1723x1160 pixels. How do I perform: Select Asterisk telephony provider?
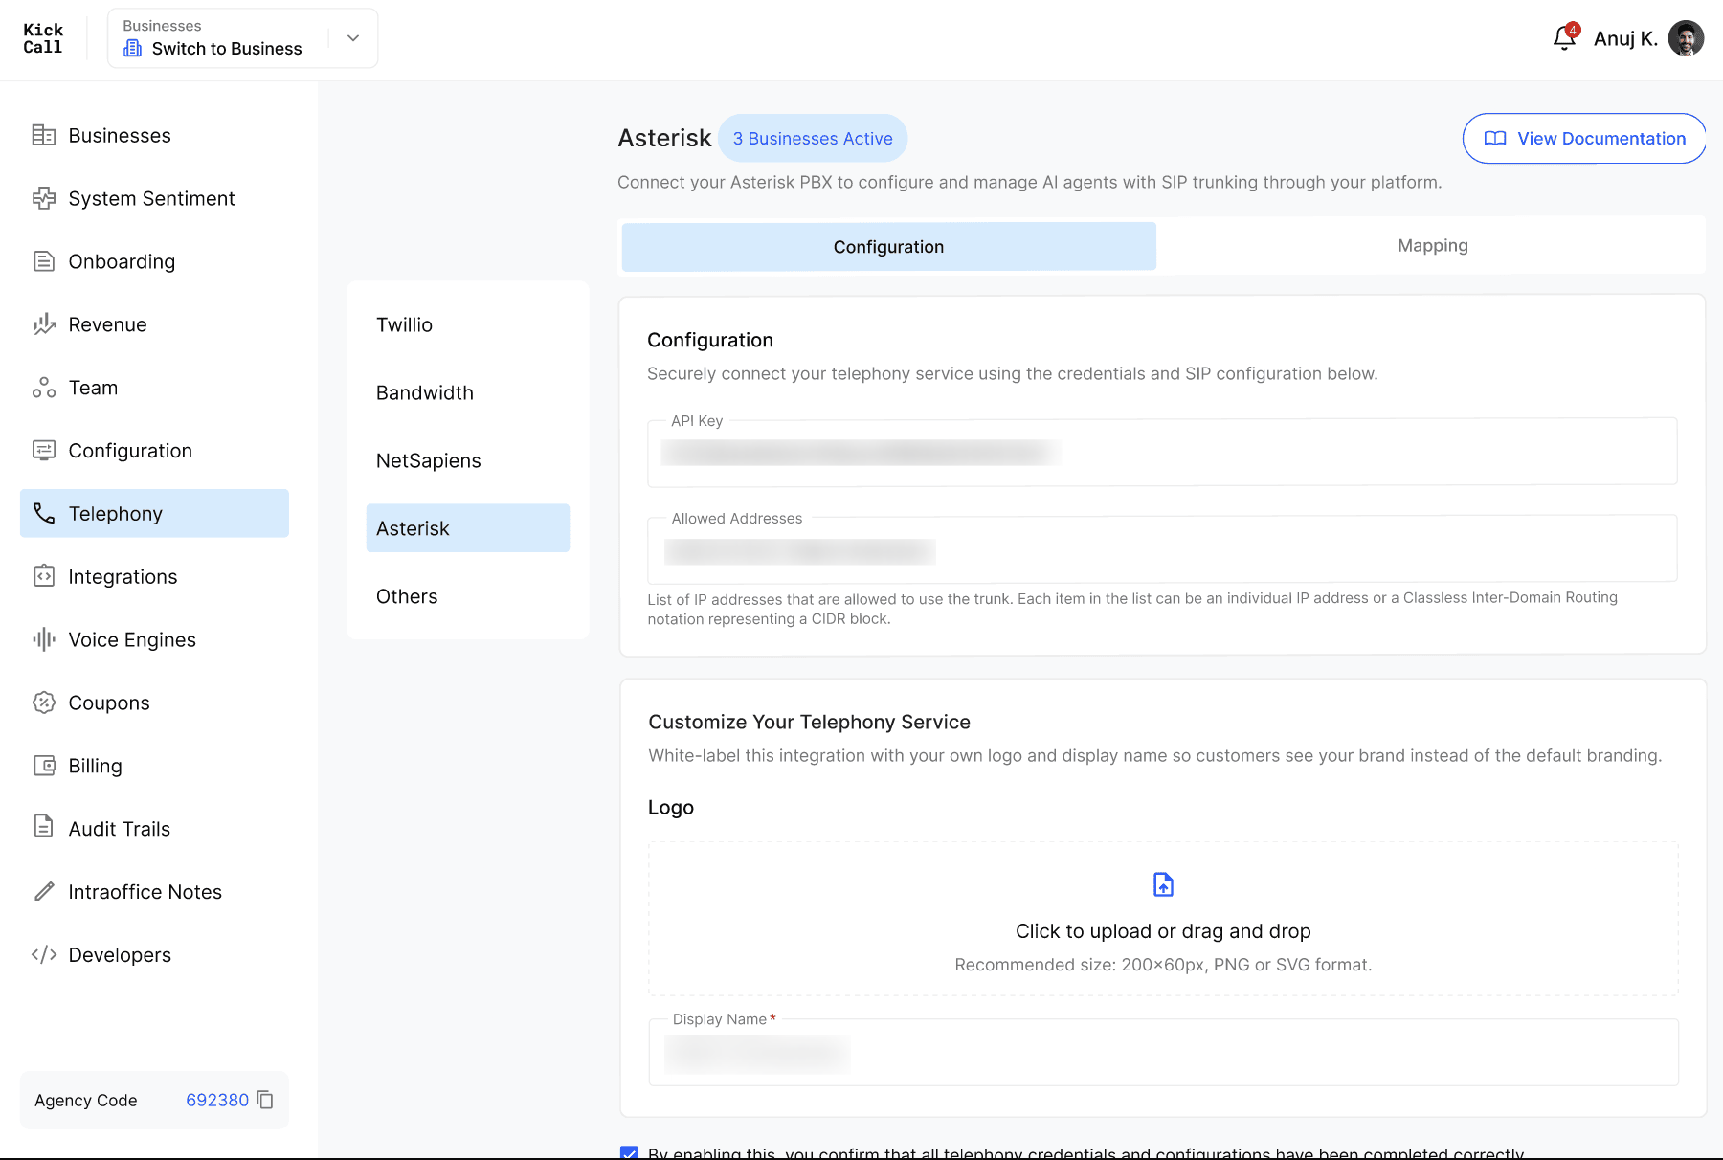pyautogui.click(x=468, y=528)
